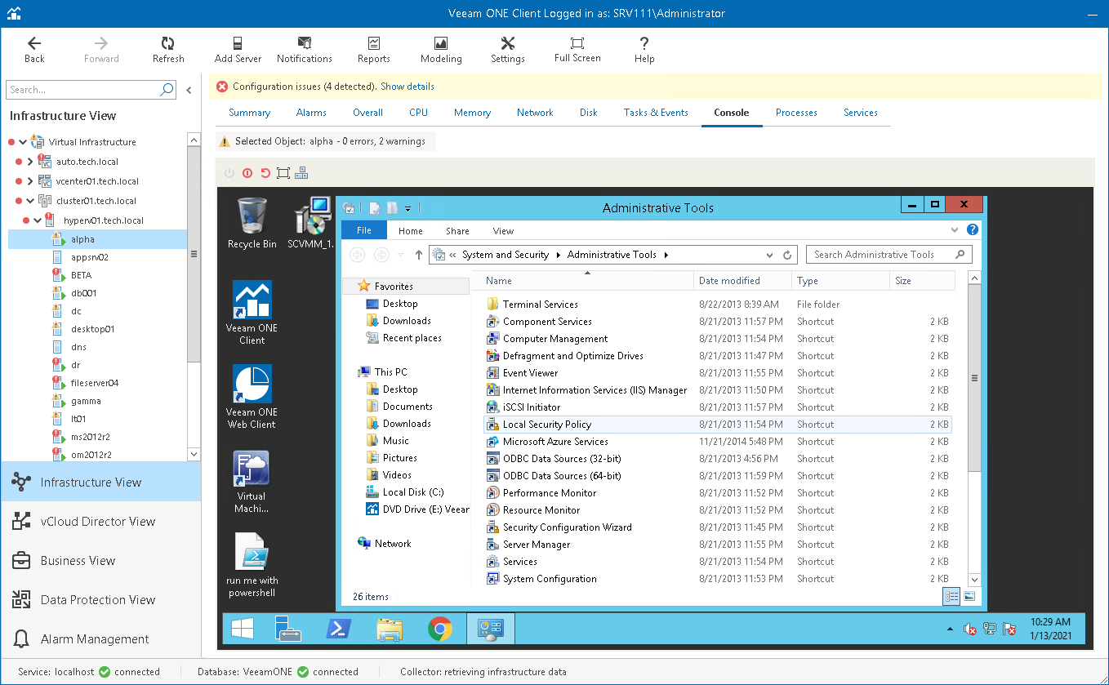
Task: Collapse the Virtual Infrastructure tree node
Action: (x=23, y=142)
